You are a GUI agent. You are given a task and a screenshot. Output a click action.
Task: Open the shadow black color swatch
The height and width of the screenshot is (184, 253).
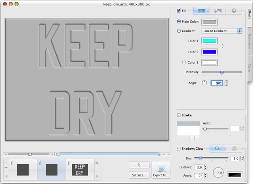pos(235,175)
